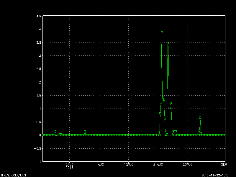Click the -1 y-axis label
This screenshot has width=236, height=177.
coord(39,162)
